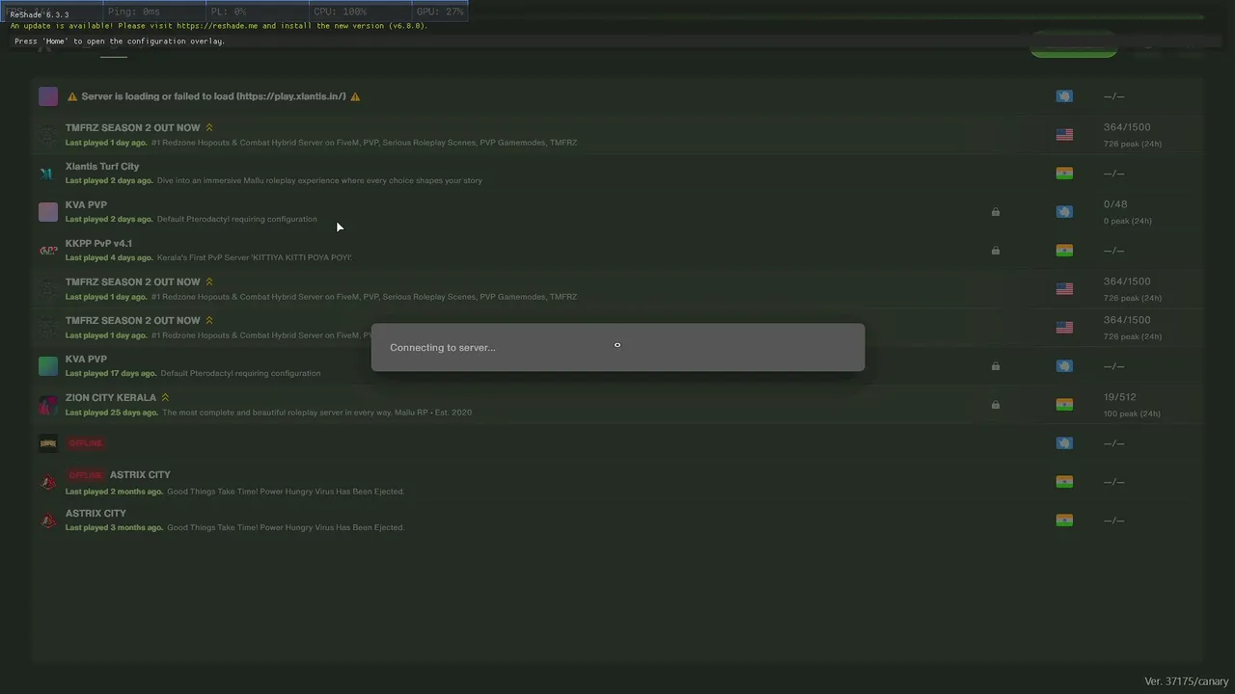Image resolution: width=1235 pixels, height=694 pixels.
Task: Click the OFFLINE ASTRIX CITY red logo
Action: 48,482
